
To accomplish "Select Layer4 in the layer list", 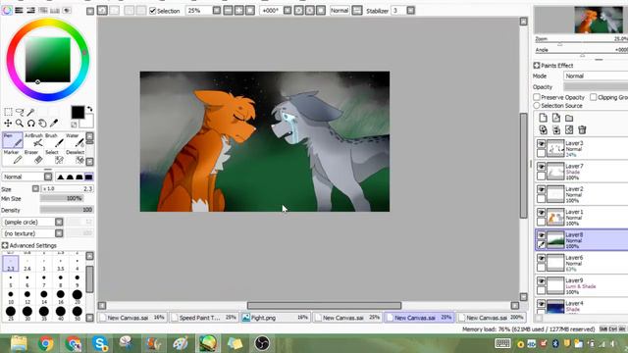I will pos(582,306).
